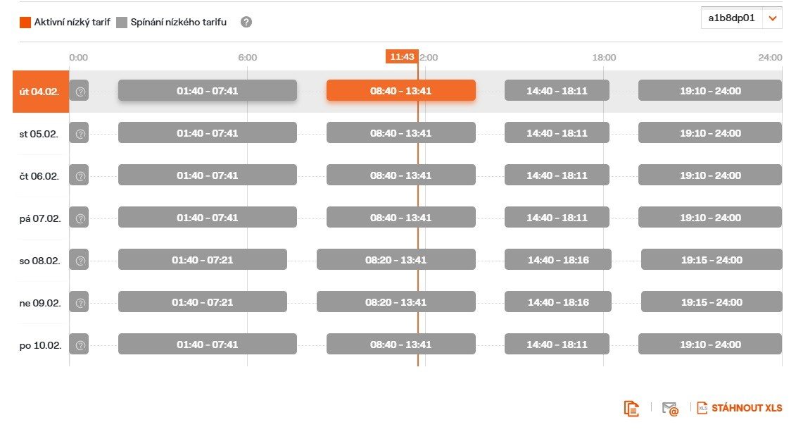The height and width of the screenshot is (434, 796).
Task: Click the orange chevron of the code selector
Action: coord(773,18)
